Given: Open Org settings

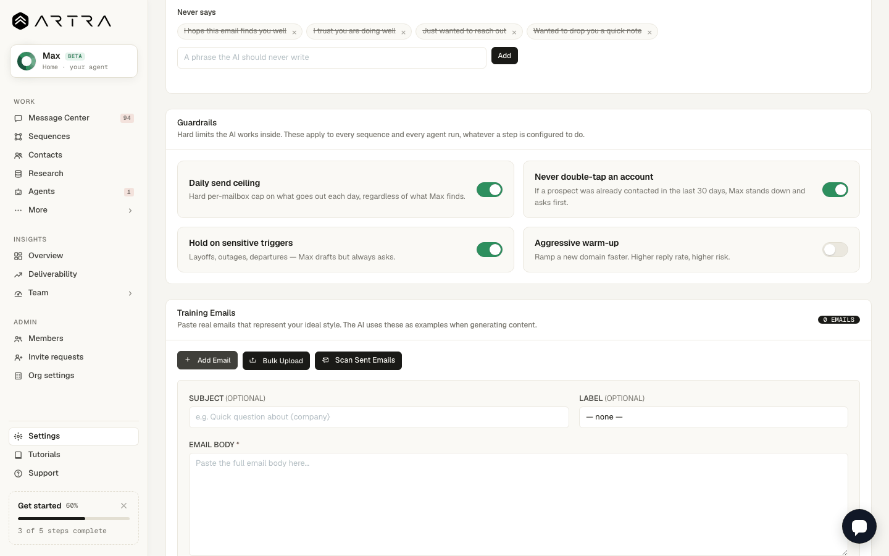Looking at the screenshot, I should [x=73, y=376].
